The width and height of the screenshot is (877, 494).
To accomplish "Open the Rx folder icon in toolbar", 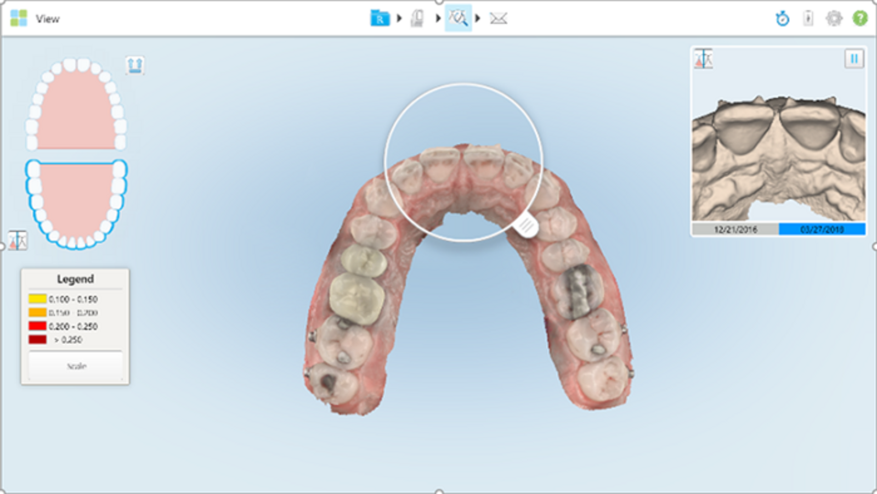I will pyautogui.click(x=380, y=19).
